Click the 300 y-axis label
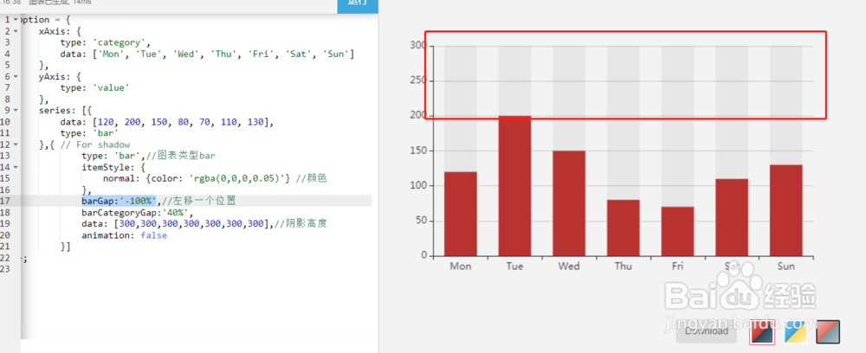The image size is (866, 353). coord(418,45)
